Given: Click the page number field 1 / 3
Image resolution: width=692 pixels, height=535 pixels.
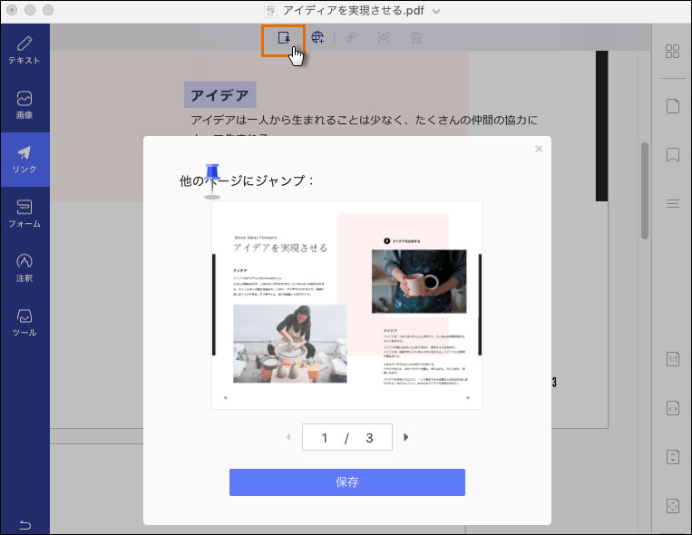Looking at the screenshot, I should point(347,437).
